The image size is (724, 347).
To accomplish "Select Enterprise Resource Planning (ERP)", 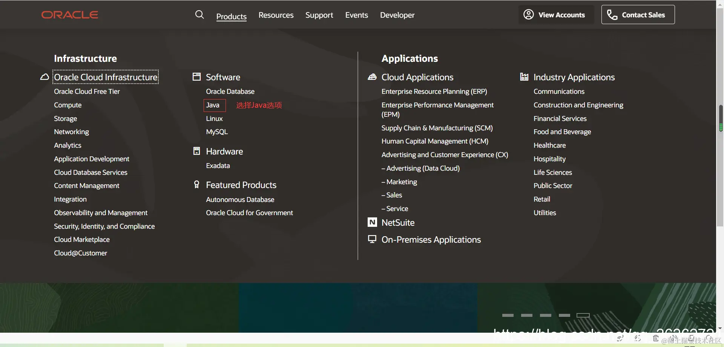I will 434,92.
